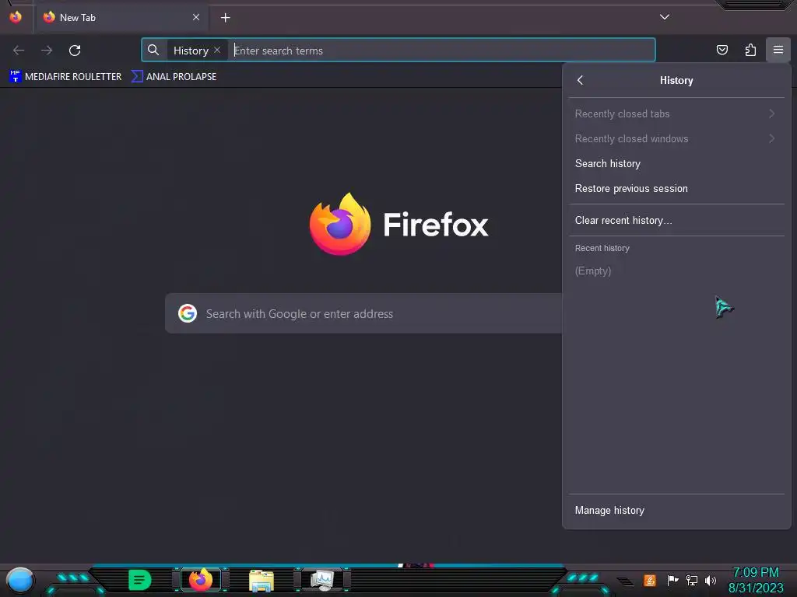Open the system monitor taskbar icon
797x597 pixels.
pyautogui.click(x=322, y=580)
